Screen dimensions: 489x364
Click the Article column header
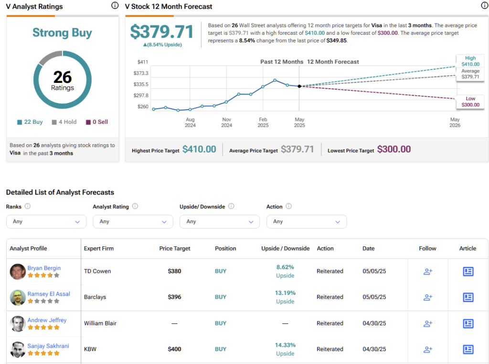tap(468, 248)
